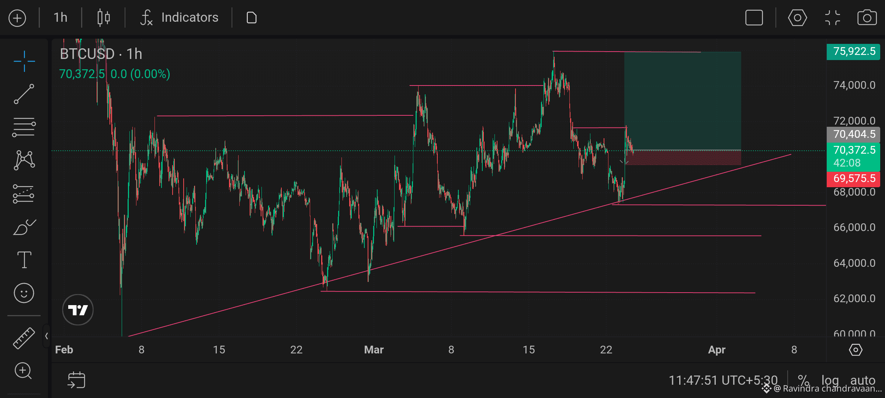Click the 69,575.5 stop price label
This screenshot has height=398, width=885.
pos(854,179)
